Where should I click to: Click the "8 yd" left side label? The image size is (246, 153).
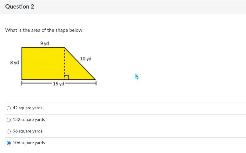click(14, 63)
